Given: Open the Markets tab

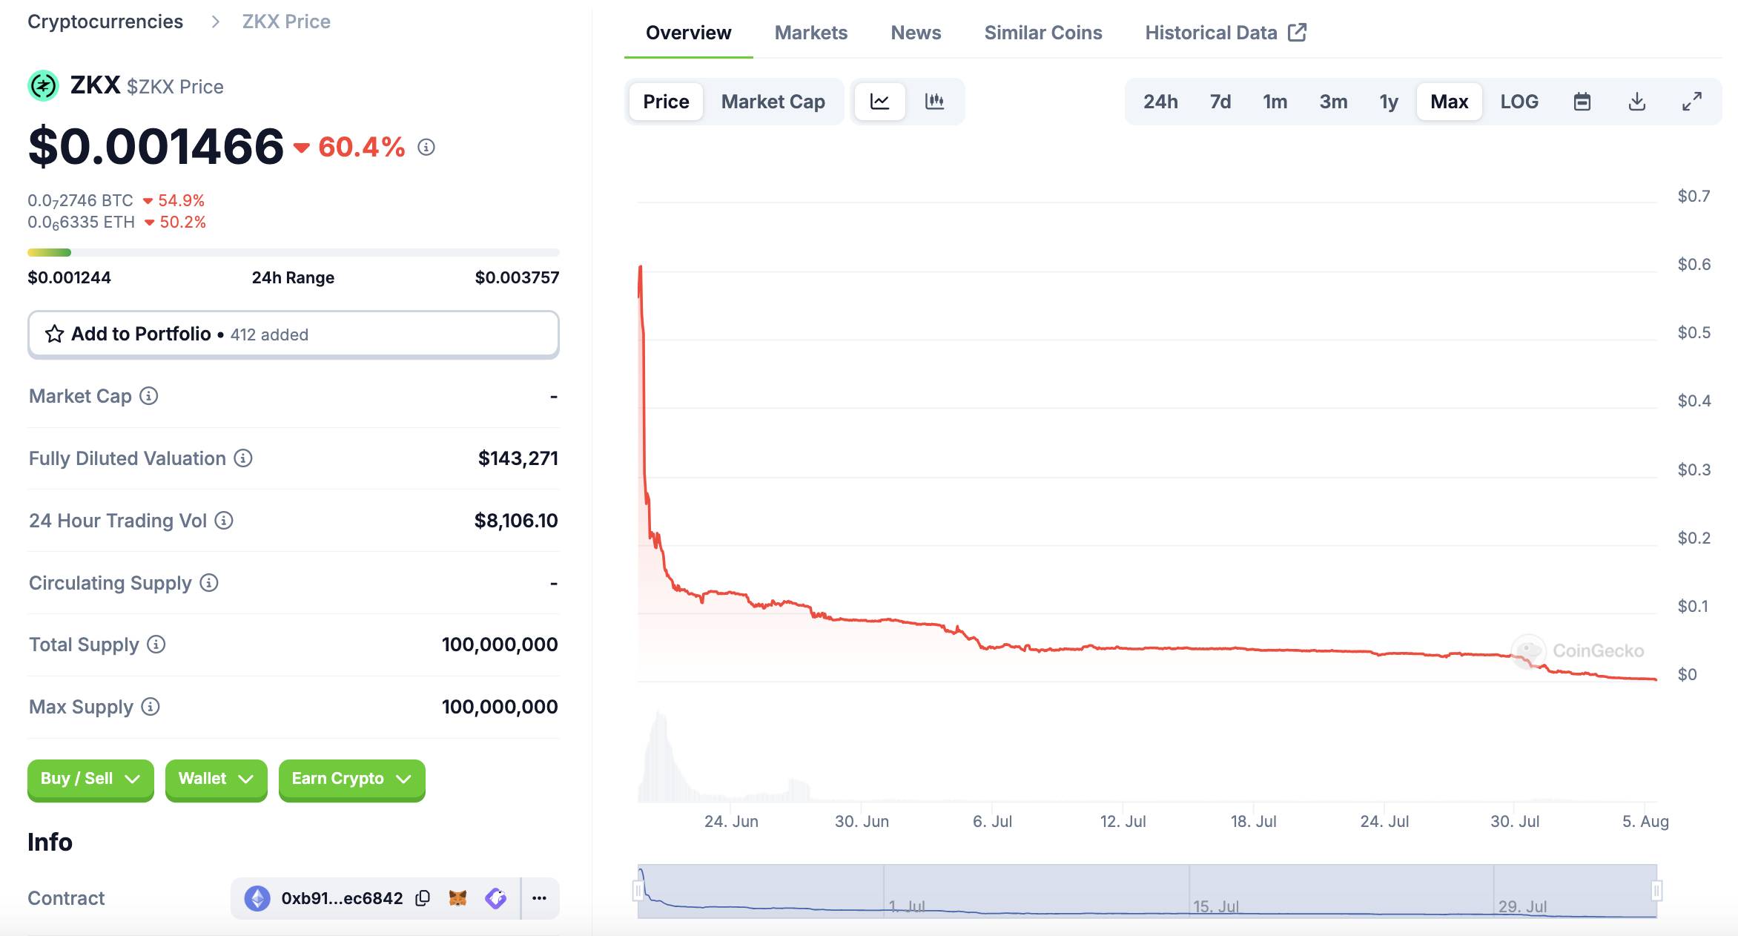Looking at the screenshot, I should click(811, 33).
